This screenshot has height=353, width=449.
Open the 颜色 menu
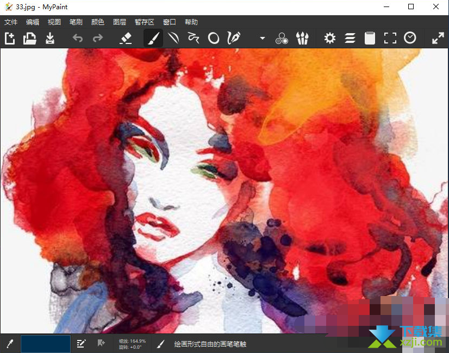coord(98,22)
